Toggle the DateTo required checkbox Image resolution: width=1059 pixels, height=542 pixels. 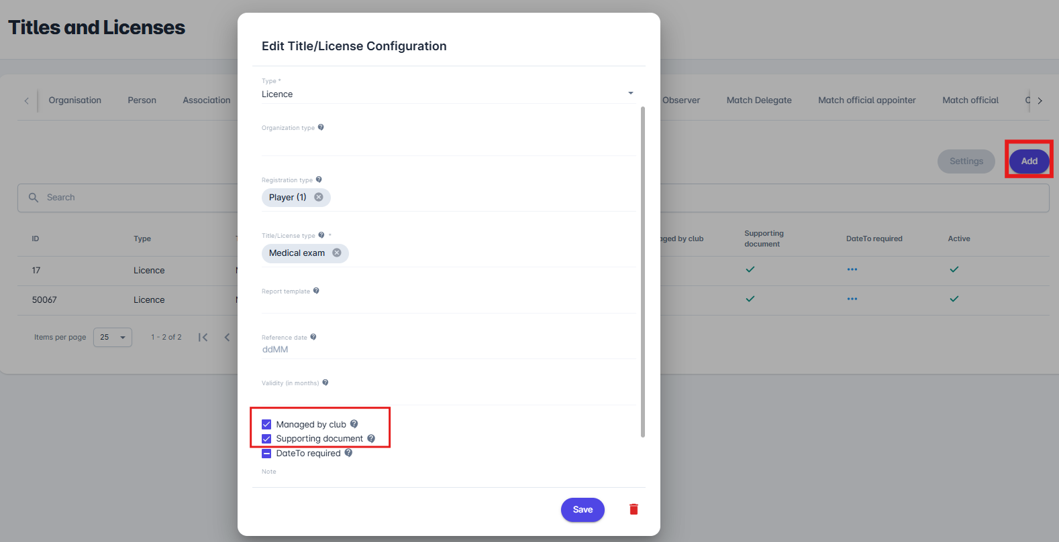266,454
